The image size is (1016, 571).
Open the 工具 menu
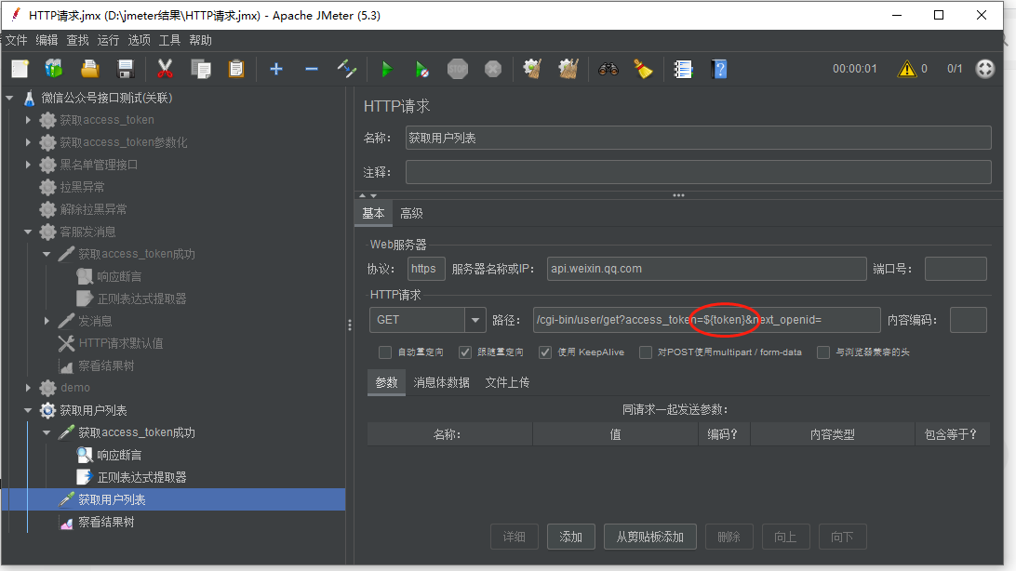(x=169, y=40)
